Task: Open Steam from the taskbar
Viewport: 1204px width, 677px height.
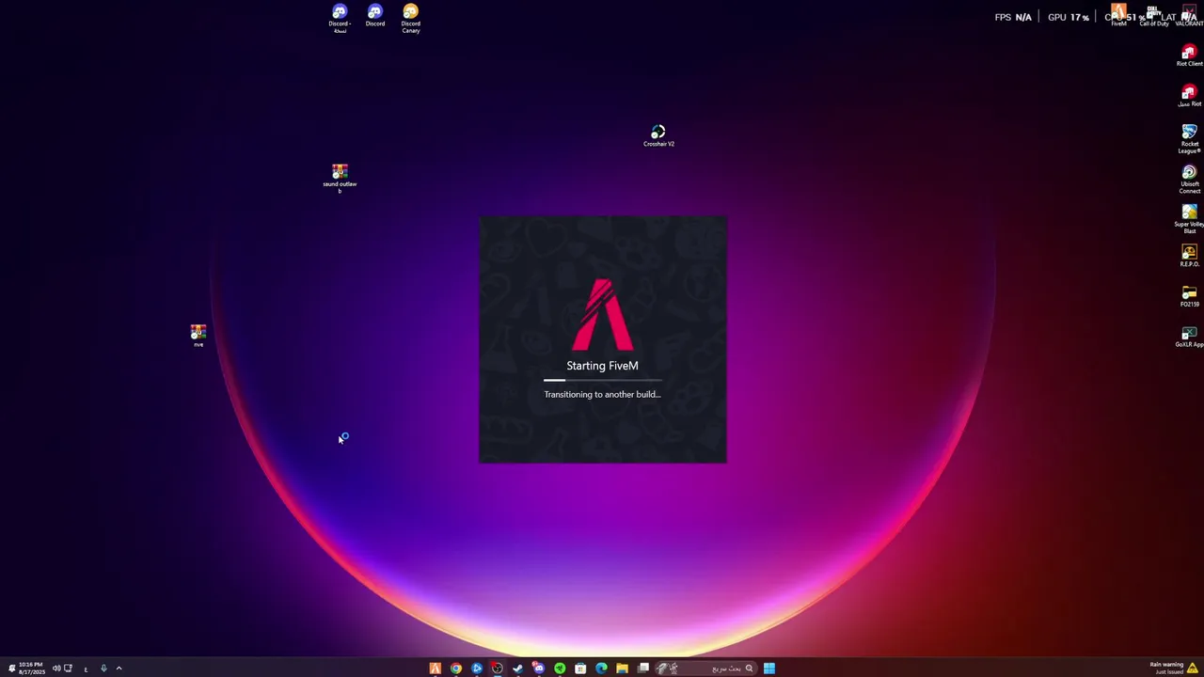Action: [x=517, y=669]
